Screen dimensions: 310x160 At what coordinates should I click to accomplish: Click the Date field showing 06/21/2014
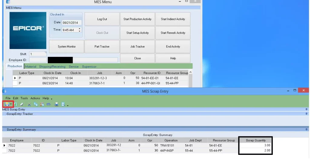71,22
